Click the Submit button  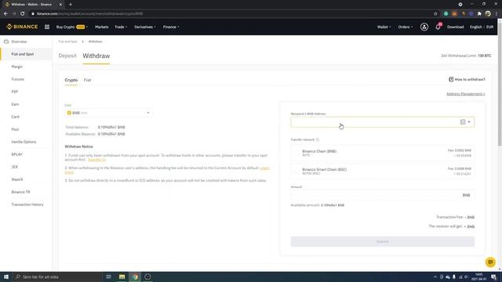382,241
